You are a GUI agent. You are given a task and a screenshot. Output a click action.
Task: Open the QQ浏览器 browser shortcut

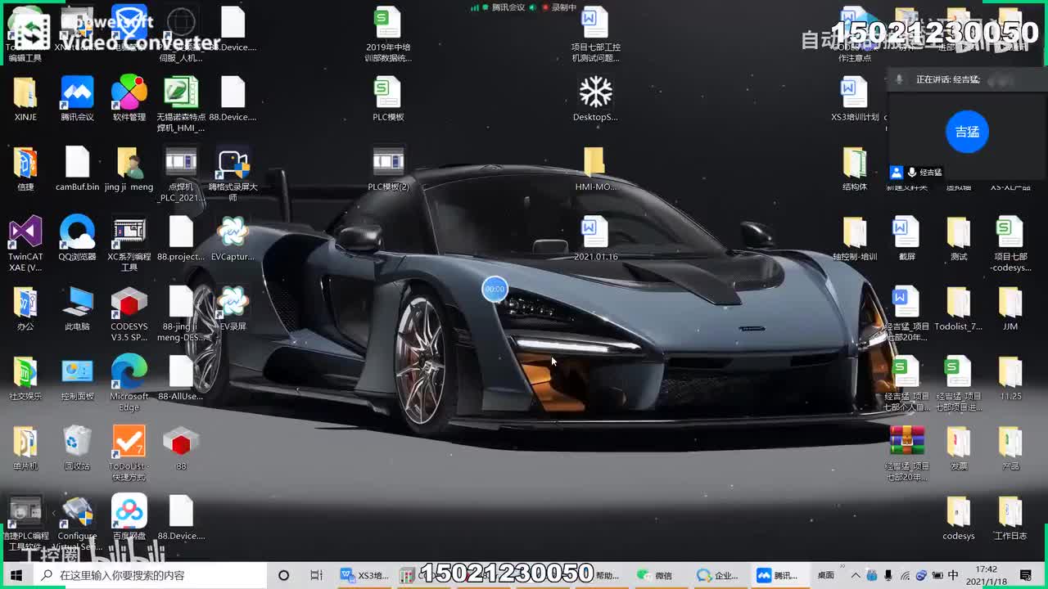pyautogui.click(x=77, y=238)
